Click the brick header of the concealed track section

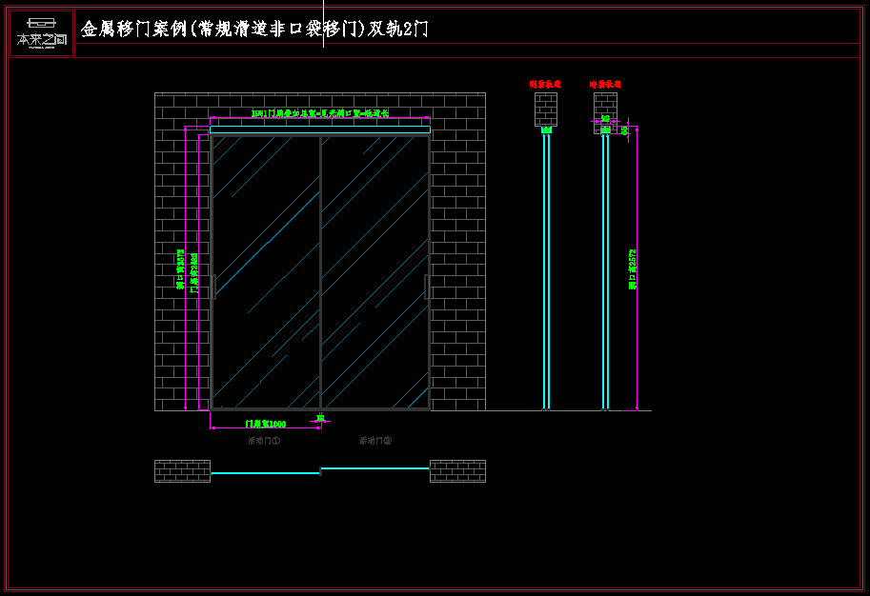604,109
